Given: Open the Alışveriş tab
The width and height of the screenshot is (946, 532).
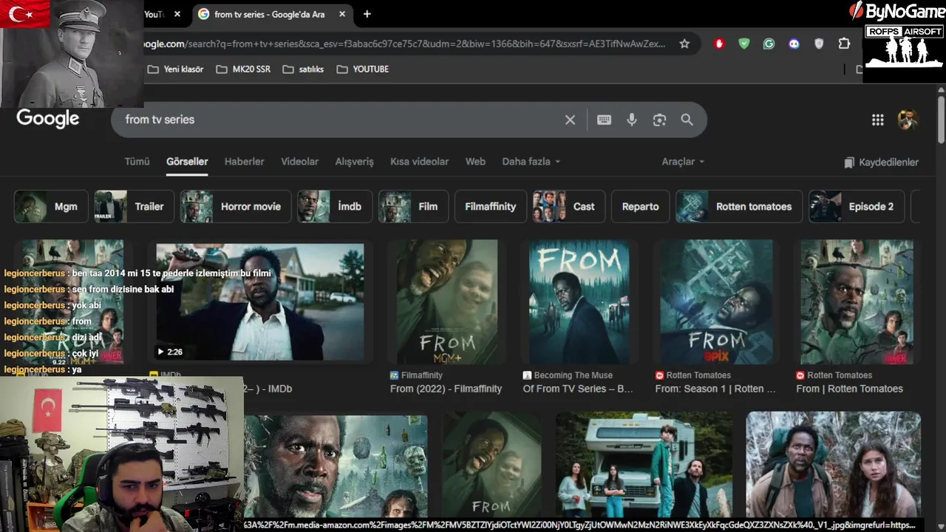Looking at the screenshot, I should pyautogui.click(x=355, y=161).
